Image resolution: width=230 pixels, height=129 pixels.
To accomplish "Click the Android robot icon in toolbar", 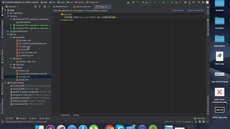I will tap(128, 2).
